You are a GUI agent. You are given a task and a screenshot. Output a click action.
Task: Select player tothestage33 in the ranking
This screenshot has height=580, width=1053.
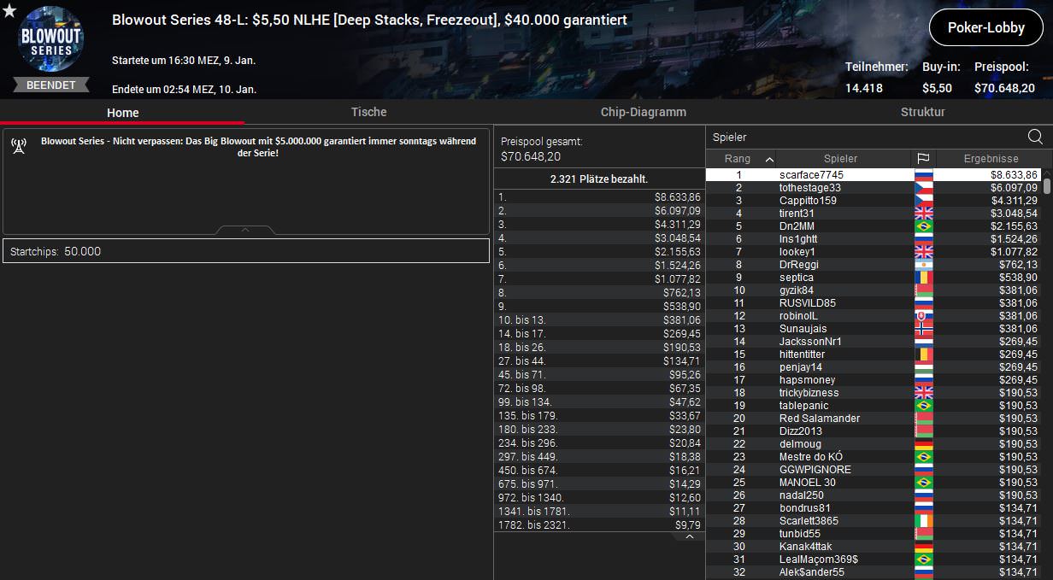click(809, 188)
